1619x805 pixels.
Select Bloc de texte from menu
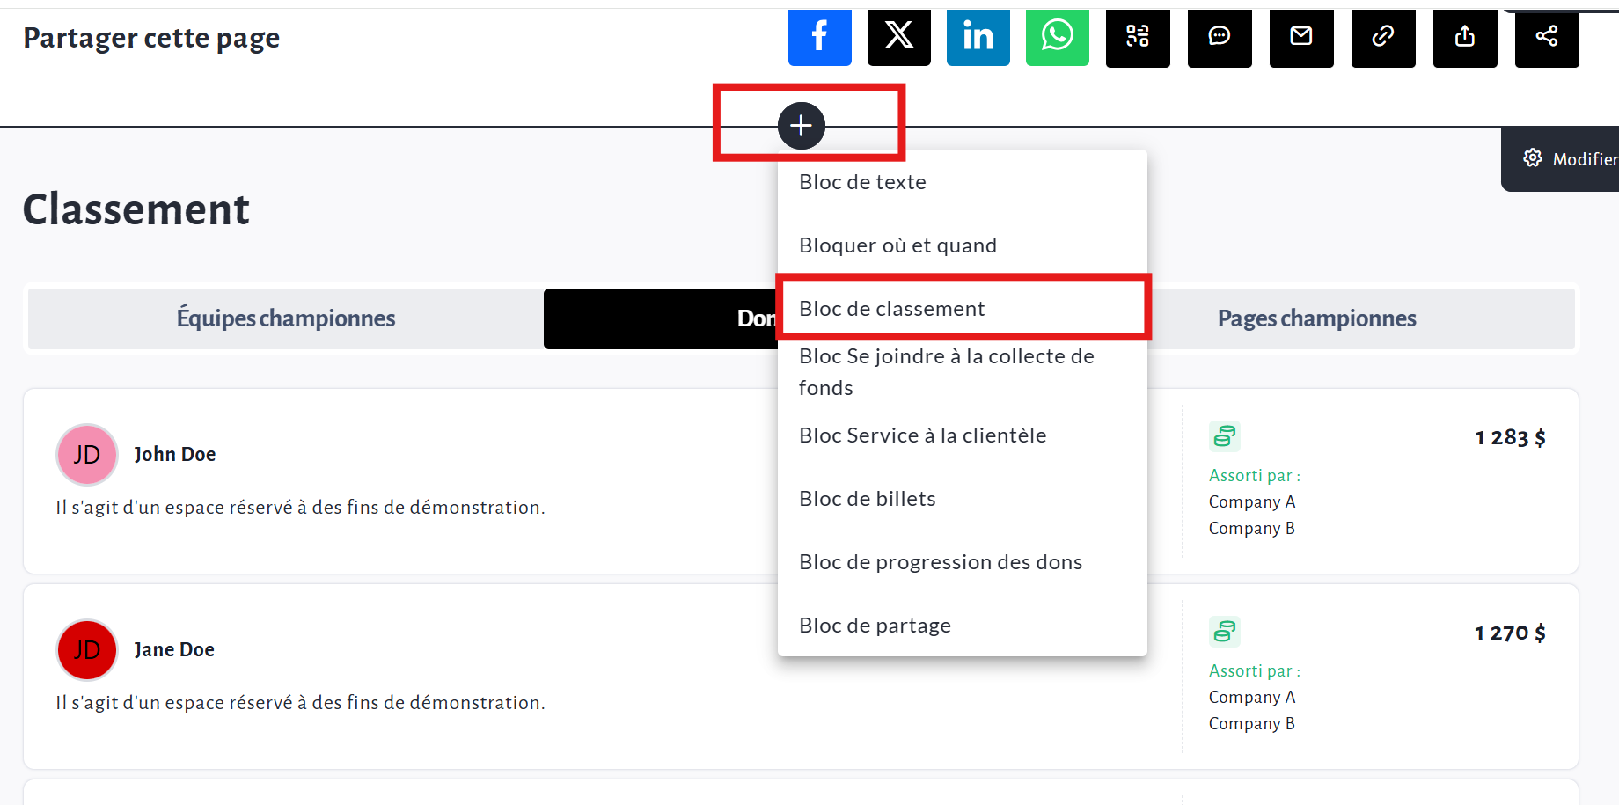coord(862,182)
